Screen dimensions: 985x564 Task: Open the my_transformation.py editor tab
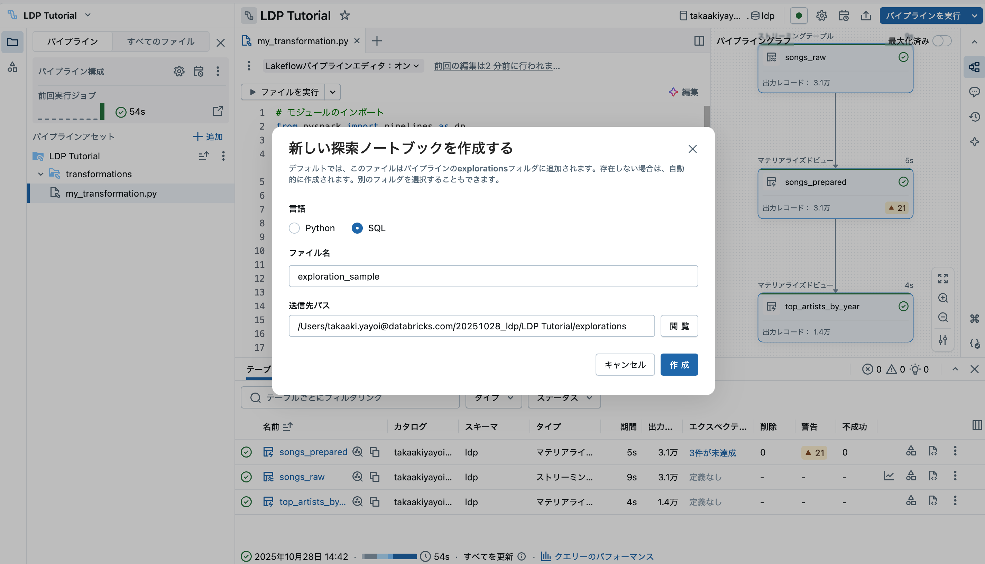302,41
